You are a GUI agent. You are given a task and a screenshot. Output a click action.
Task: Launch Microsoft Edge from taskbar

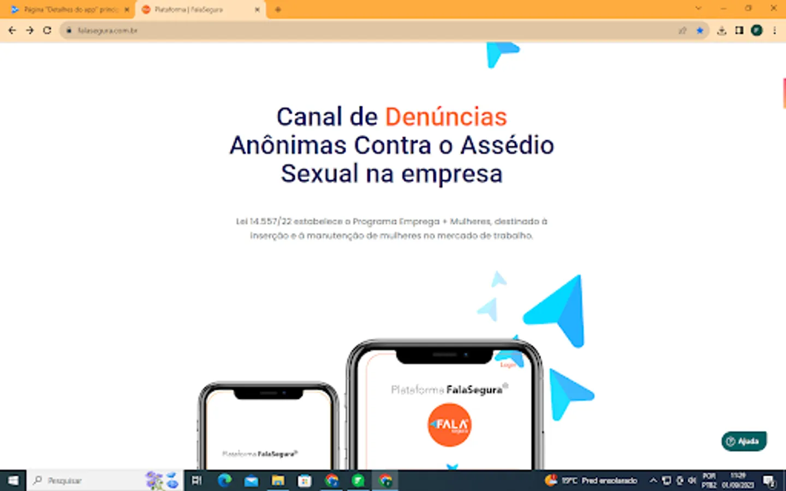224,481
